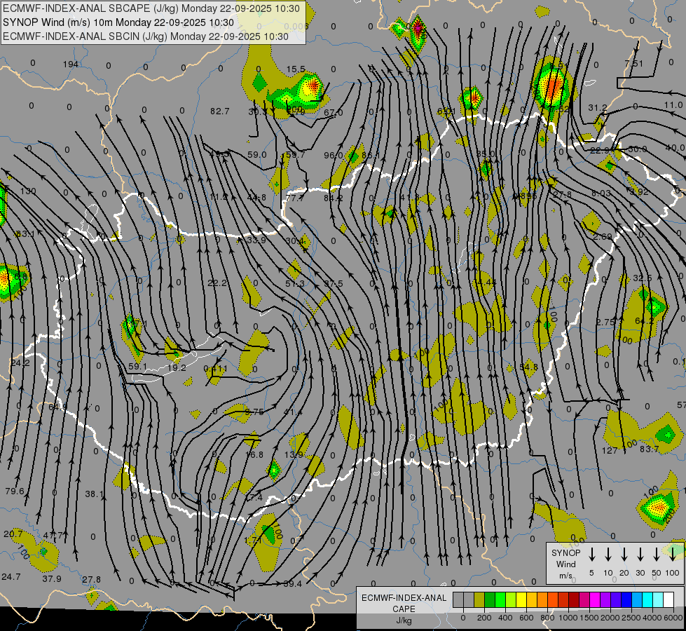Click the map value 37.5
Viewport: 686px width, 631px height.
click(334, 284)
